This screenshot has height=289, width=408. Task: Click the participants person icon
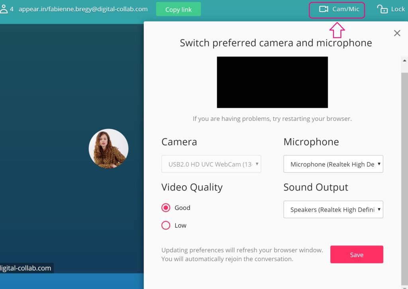pyautogui.click(x=4, y=9)
